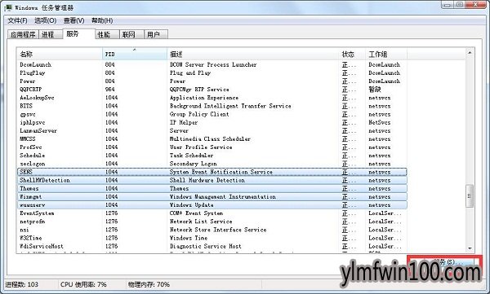Select the DcomLaunch service row
This screenshot has height=294, width=490.
[212, 65]
